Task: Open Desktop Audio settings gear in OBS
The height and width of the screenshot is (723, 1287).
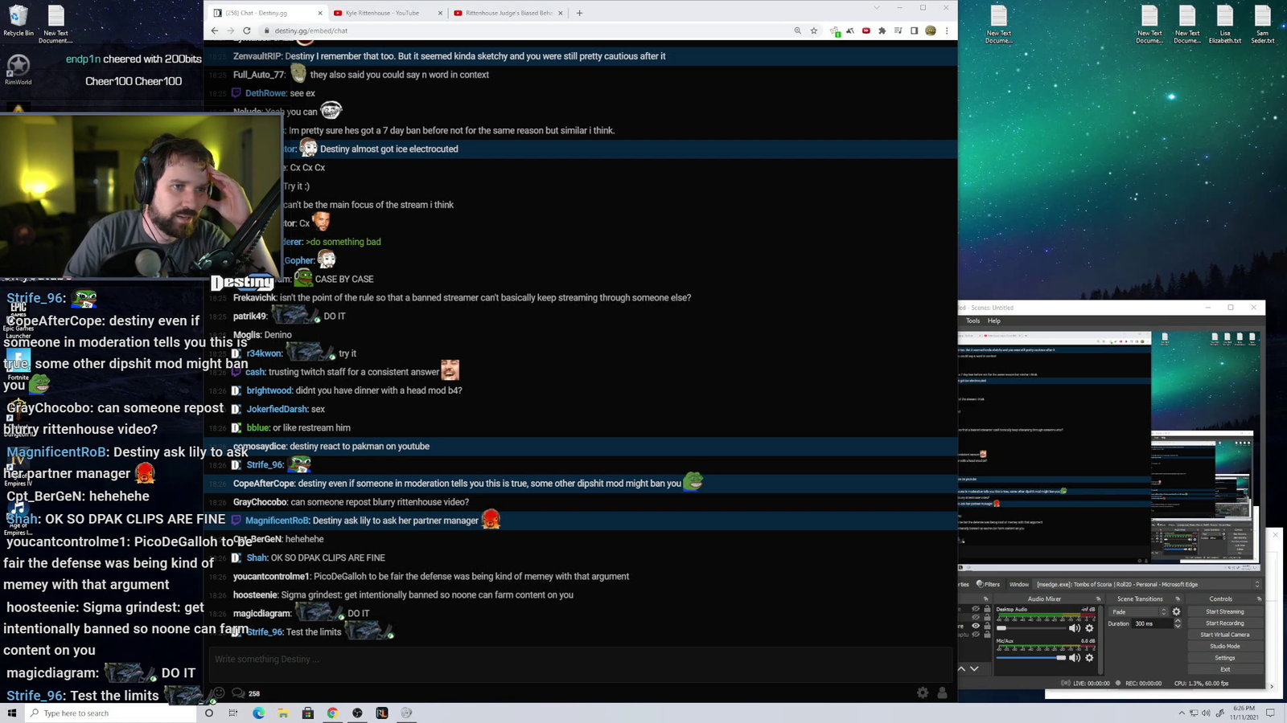Action: click(x=1090, y=627)
